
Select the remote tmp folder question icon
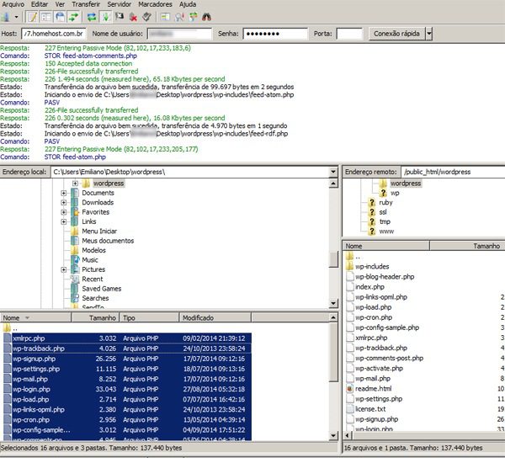tap(372, 221)
